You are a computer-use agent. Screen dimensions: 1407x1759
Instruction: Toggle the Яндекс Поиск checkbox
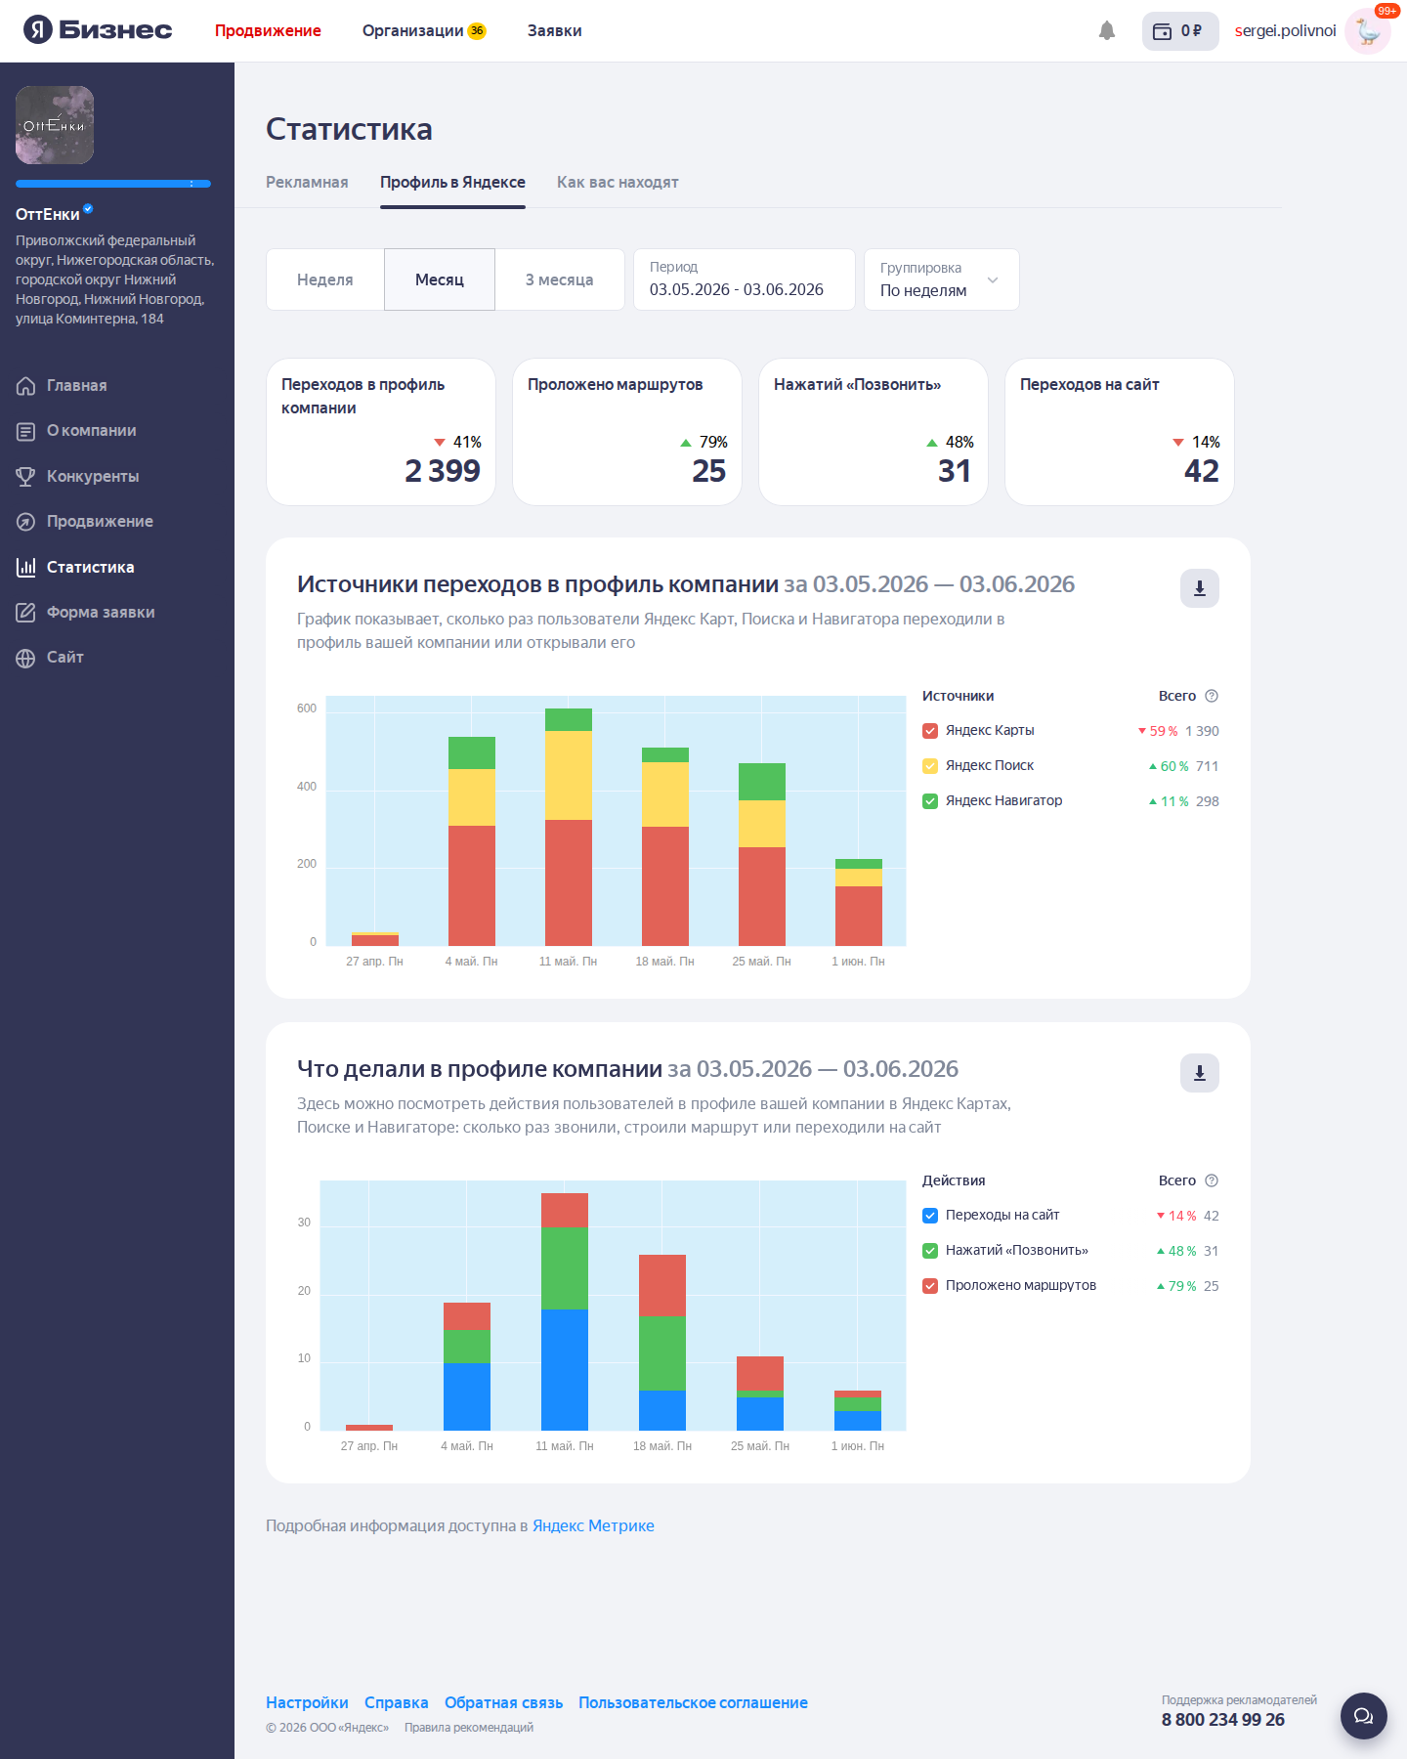pyautogui.click(x=930, y=766)
